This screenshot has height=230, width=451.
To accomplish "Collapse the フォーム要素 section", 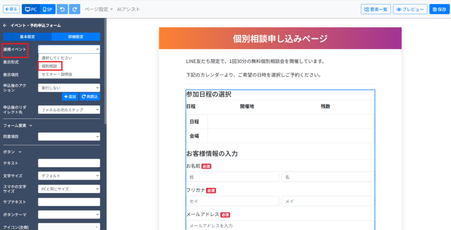I will pyautogui.click(x=18, y=126).
